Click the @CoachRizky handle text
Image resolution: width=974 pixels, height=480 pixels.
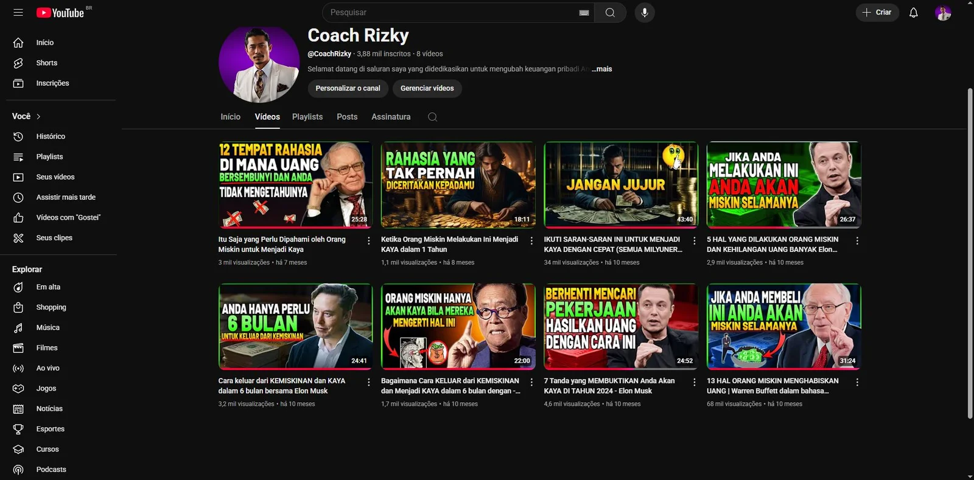[x=329, y=54]
